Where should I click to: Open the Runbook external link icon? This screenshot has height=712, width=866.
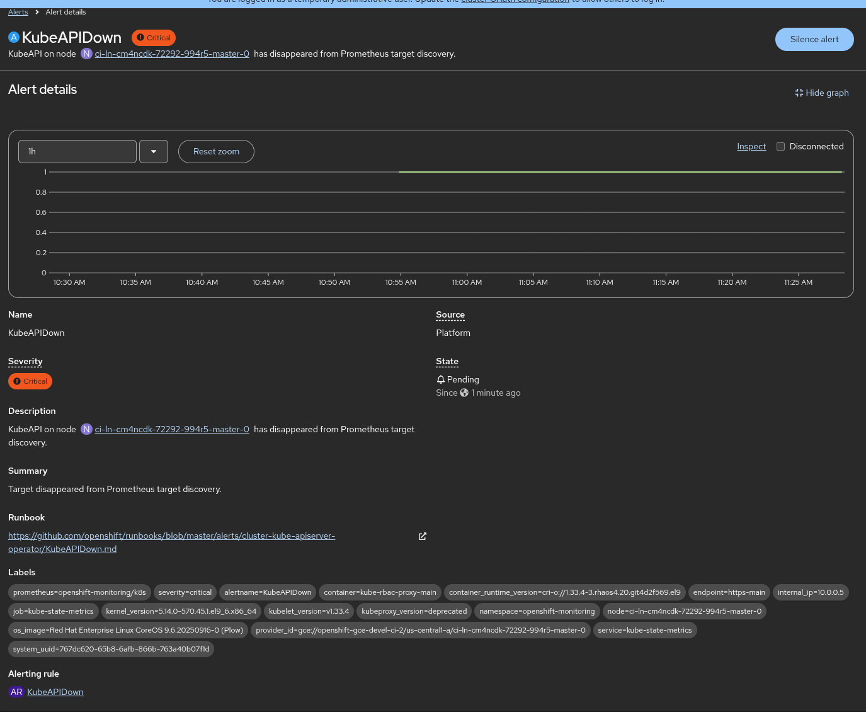coord(423,536)
